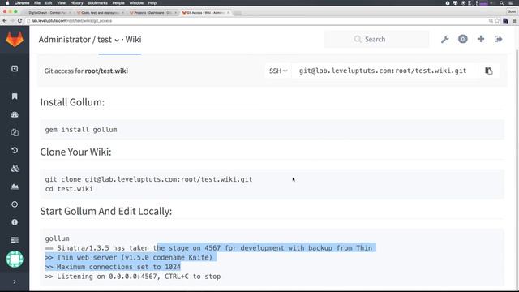This screenshot has width=519, height=292.
Task: Open the File menu
Action: pos(37,3)
